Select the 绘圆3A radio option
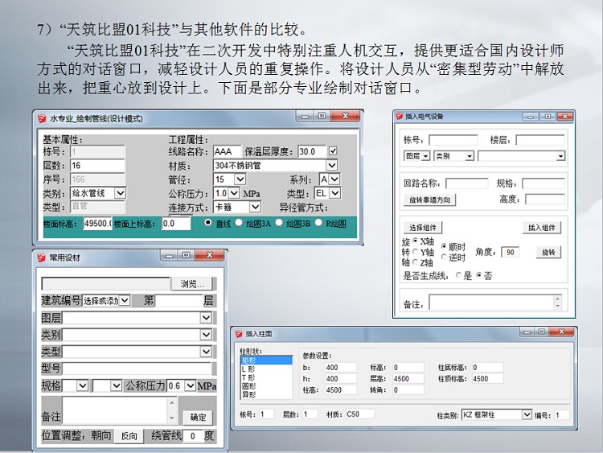The height and width of the screenshot is (453, 603). pyautogui.click(x=239, y=222)
